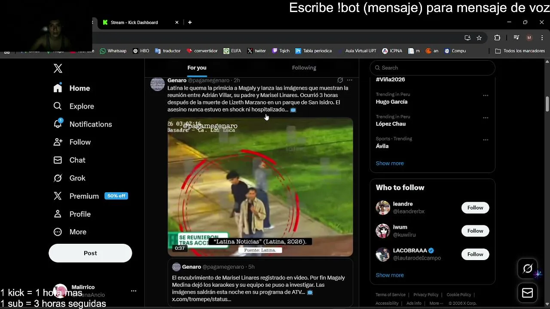Click the X logo icon

(x=58, y=68)
